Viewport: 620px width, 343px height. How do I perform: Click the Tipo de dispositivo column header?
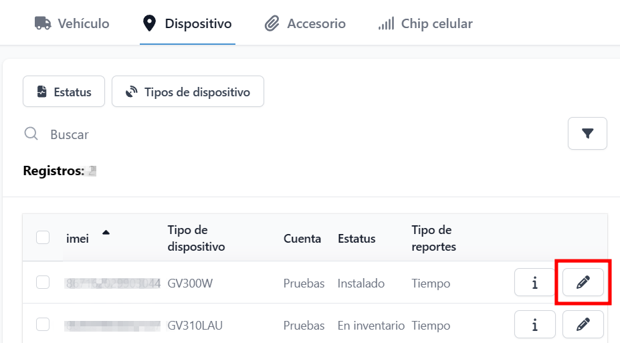pyautogui.click(x=196, y=238)
